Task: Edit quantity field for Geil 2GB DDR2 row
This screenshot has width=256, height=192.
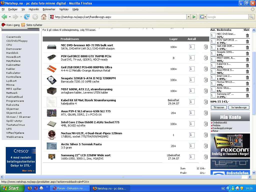Action: (x=192, y=69)
